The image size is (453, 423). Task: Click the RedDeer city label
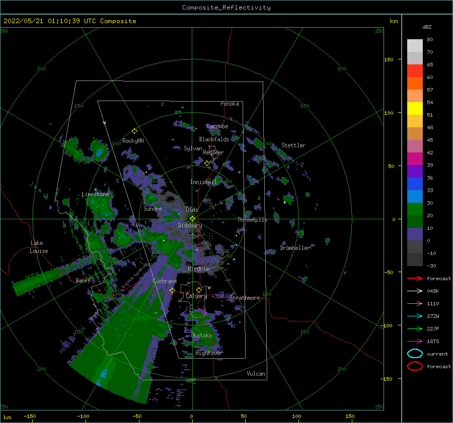point(213,152)
